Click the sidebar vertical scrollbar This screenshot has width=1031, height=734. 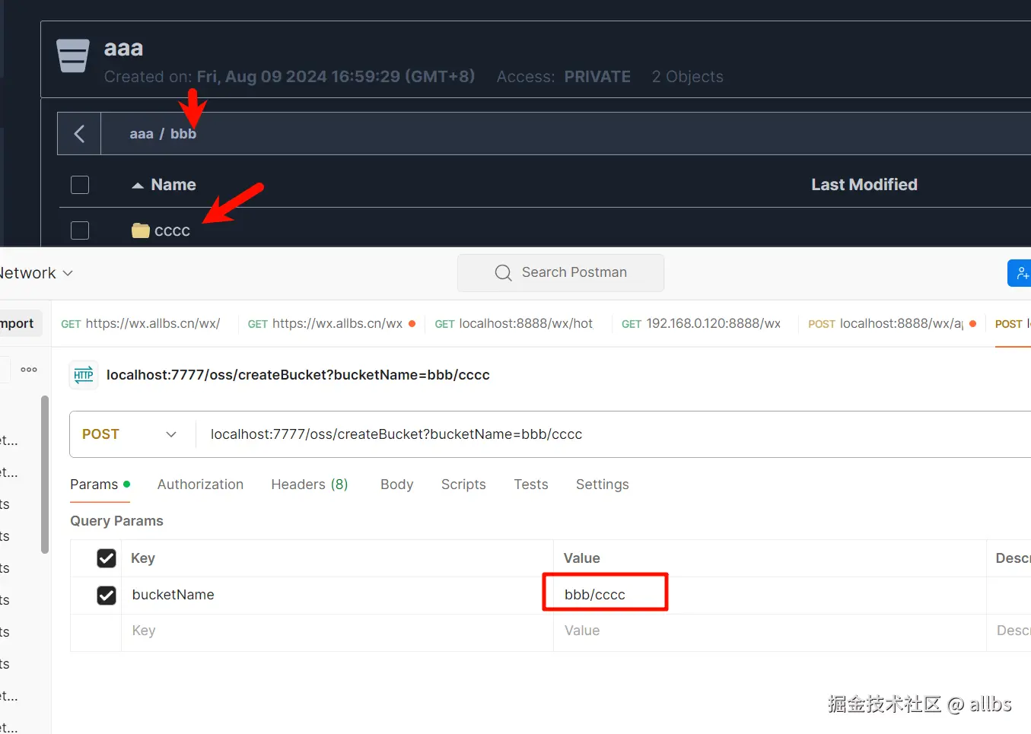pos(45,474)
